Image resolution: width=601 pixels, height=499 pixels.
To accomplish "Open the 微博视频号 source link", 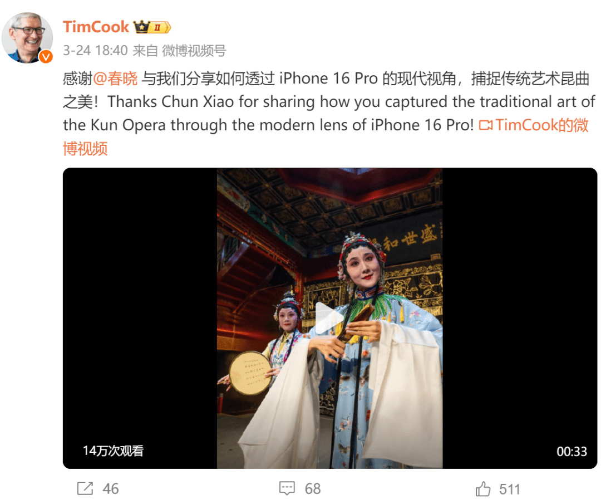I will [194, 50].
